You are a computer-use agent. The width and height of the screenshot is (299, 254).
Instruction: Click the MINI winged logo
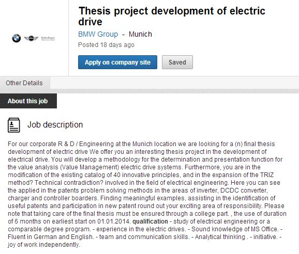[x=31, y=38]
